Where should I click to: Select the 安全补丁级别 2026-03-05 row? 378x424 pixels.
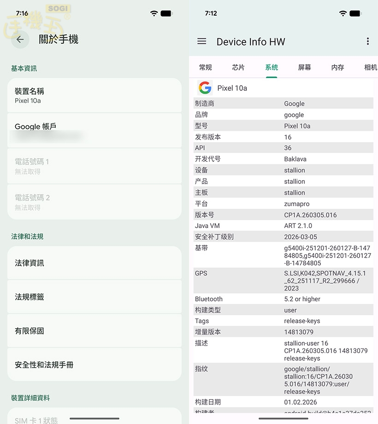[283, 236]
